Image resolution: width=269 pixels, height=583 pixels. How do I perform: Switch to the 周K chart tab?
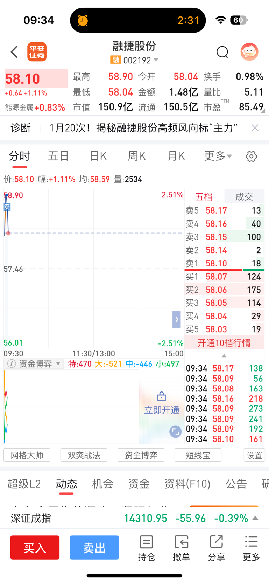136,156
